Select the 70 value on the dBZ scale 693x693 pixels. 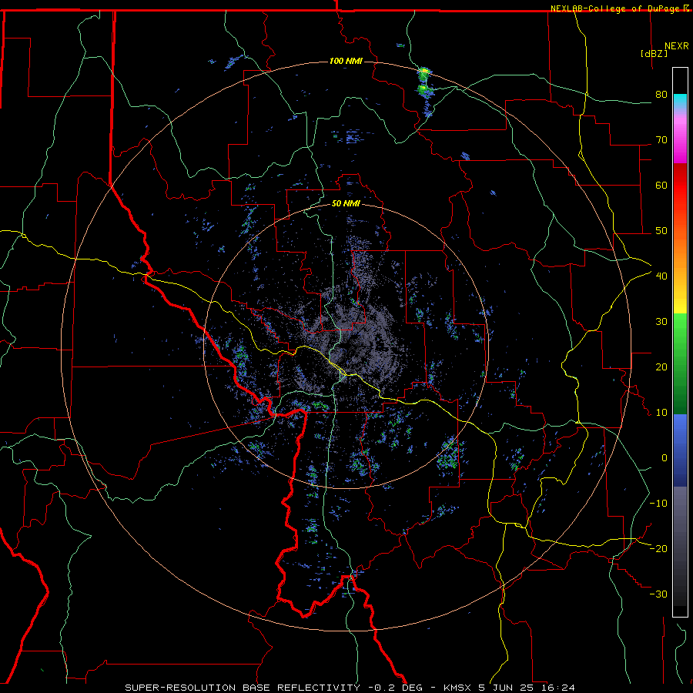pyautogui.click(x=661, y=140)
